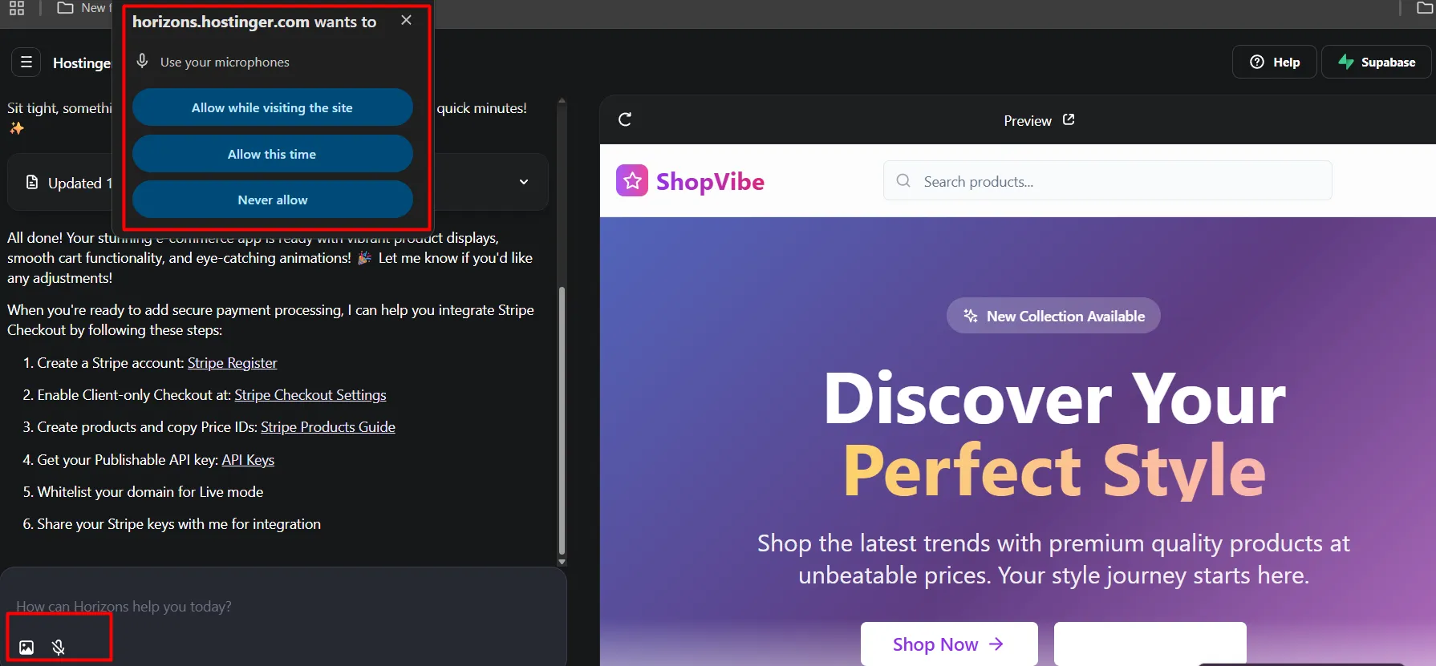Close the microphone permission popup
This screenshot has height=666, width=1436.
coord(407,20)
